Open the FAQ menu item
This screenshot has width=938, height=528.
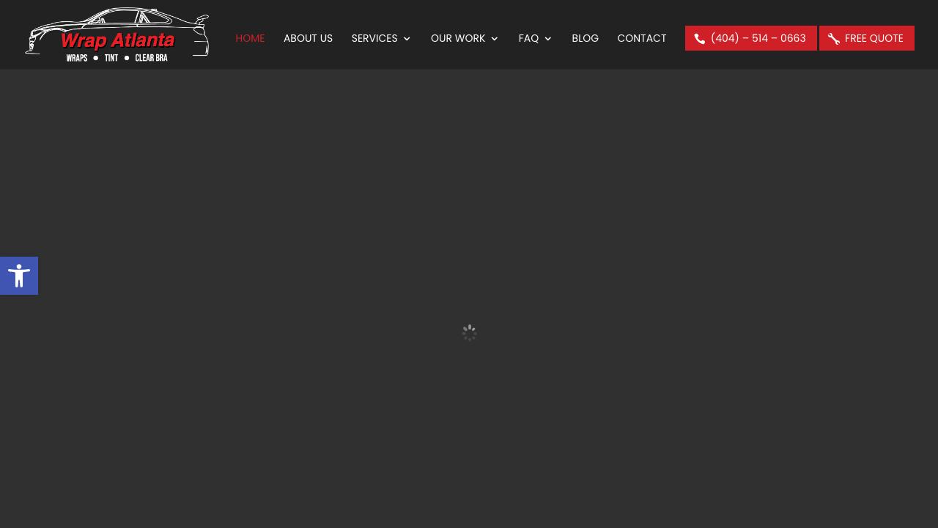tap(528, 38)
